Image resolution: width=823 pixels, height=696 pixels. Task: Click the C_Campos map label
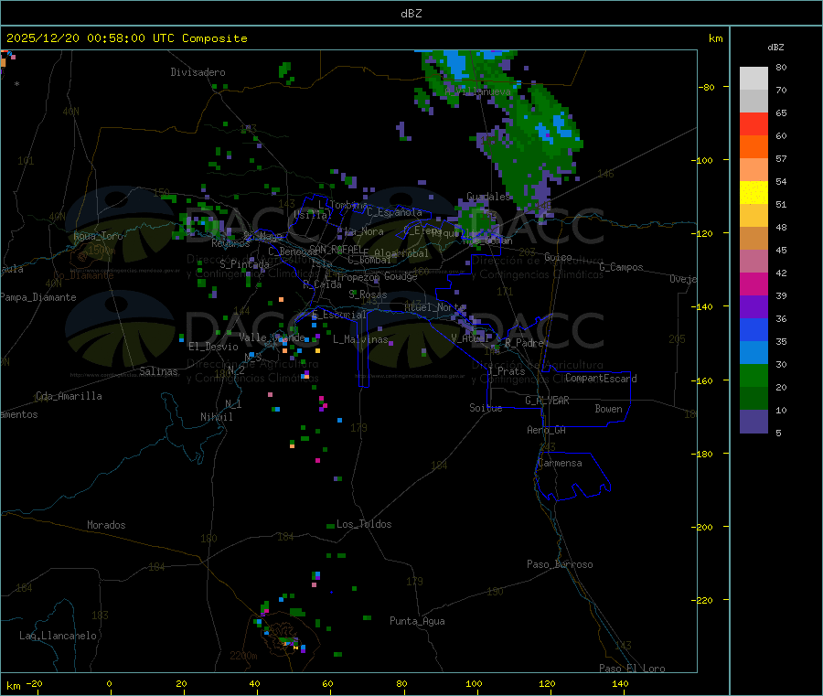coord(622,267)
